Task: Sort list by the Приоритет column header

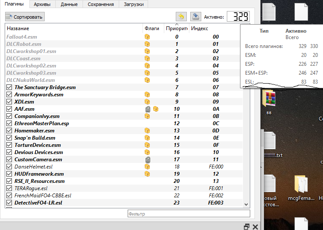Action: [176, 28]
